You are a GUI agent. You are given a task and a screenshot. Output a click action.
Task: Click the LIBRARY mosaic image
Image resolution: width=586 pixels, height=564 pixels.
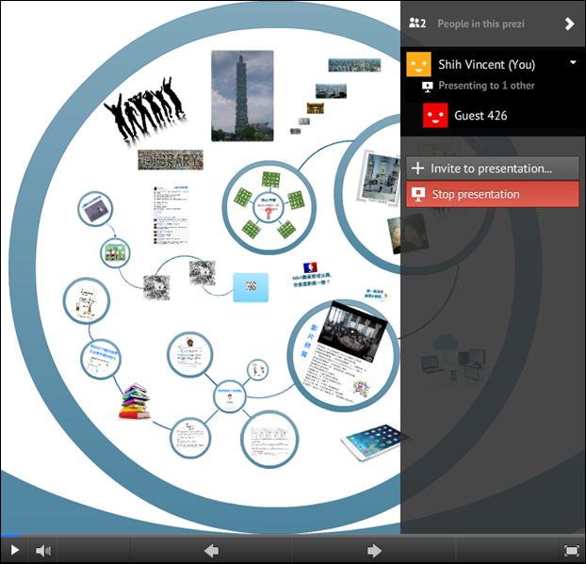pyautogui.click(x=171, y=160)
